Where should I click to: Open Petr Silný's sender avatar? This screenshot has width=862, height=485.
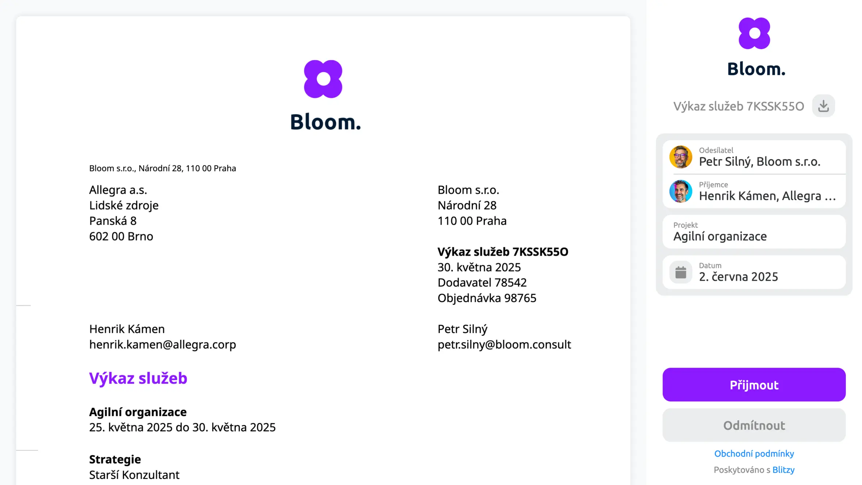[680, 157]
